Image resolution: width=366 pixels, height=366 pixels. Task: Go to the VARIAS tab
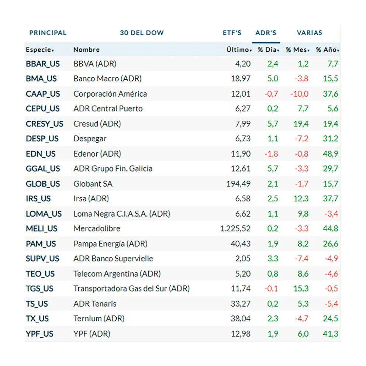point(310,33)
